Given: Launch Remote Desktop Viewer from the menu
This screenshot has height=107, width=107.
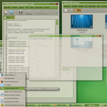Looking at the screenshot, I should [13, 95].
